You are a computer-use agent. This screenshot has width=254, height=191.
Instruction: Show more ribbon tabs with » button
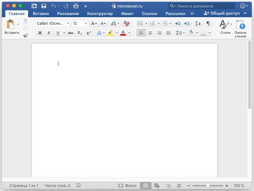tap(192, 13)
